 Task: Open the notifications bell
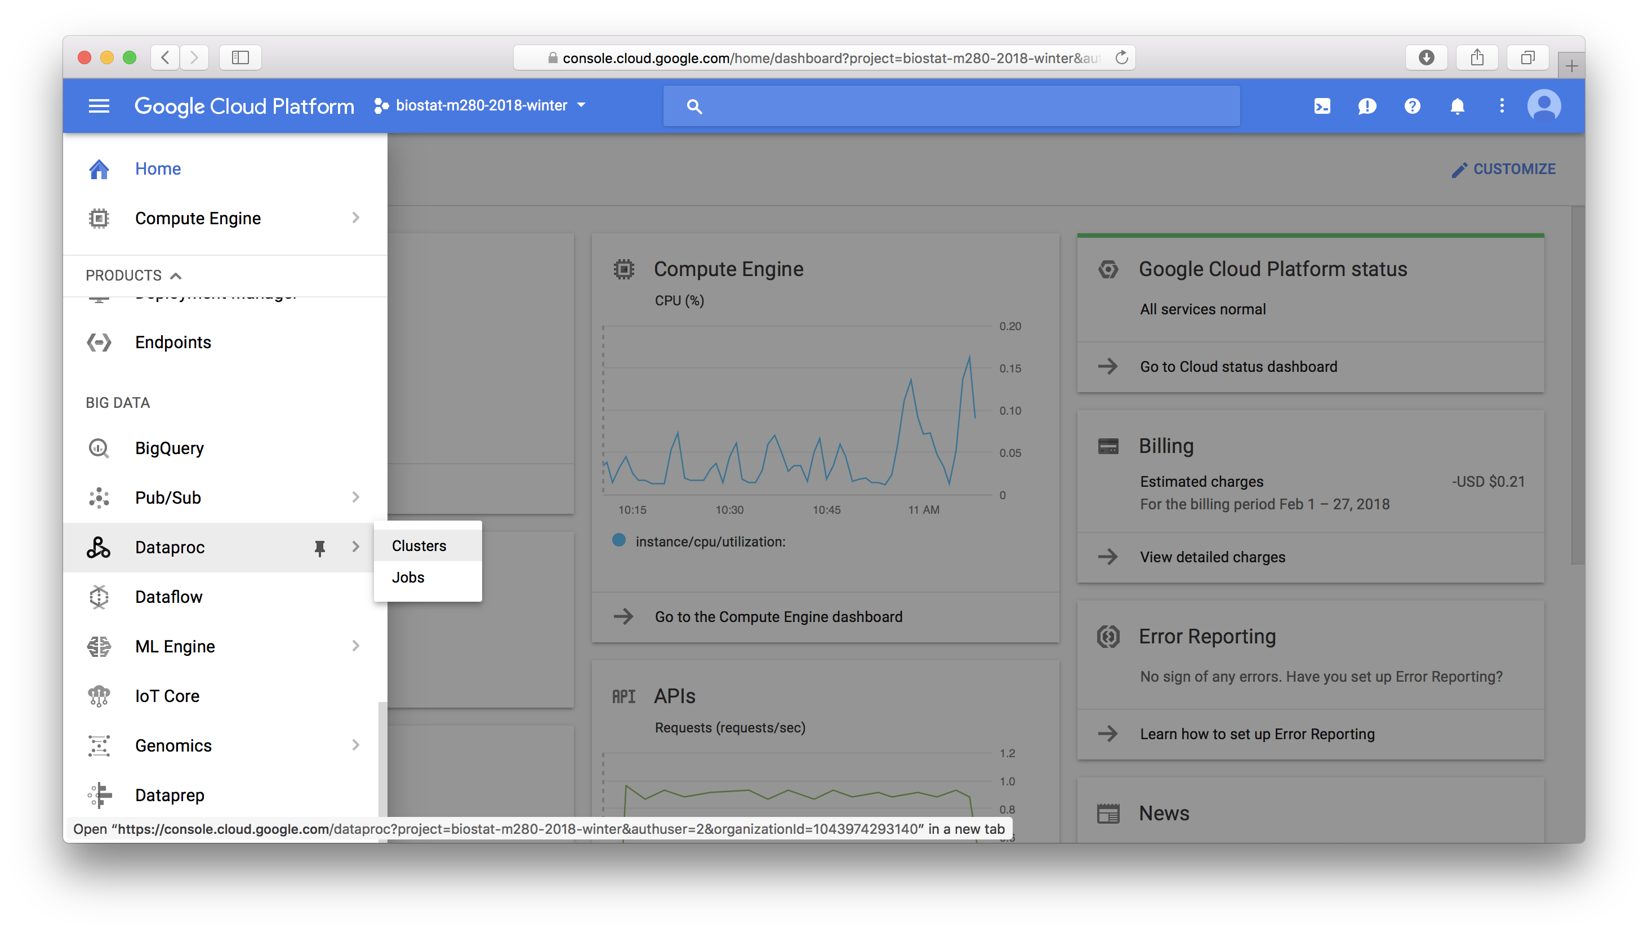(x=1457, y=106)
